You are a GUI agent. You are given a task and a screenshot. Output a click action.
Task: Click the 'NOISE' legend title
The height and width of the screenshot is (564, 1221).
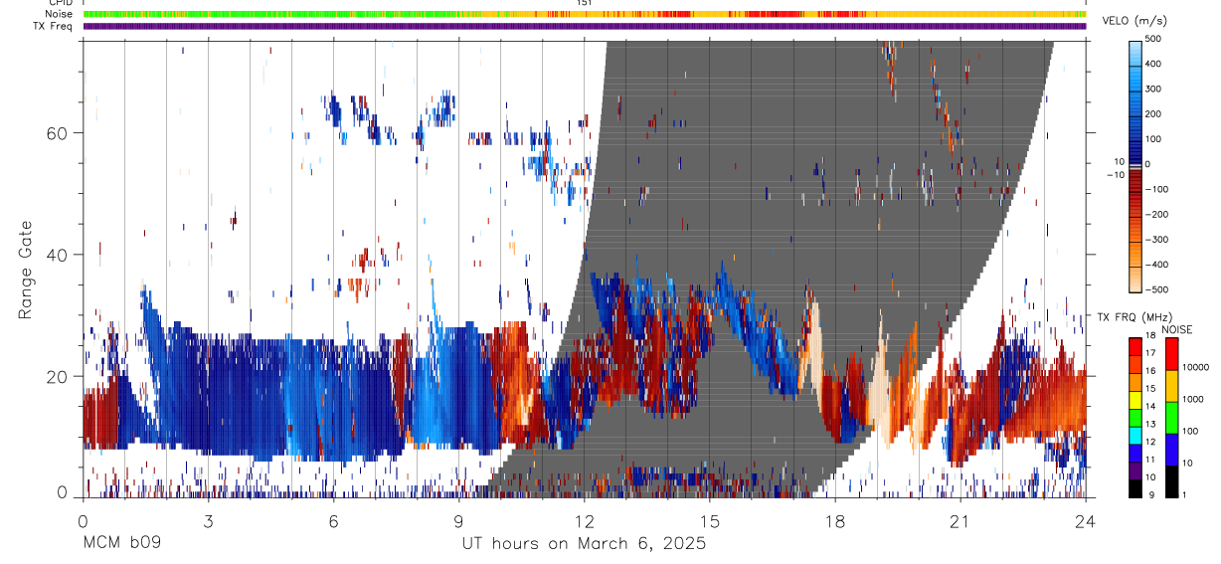point(1176,329)
